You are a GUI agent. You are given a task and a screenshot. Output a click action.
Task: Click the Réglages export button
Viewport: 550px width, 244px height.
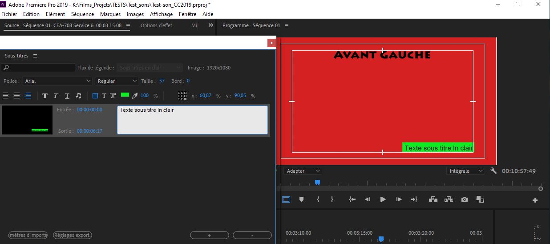point(72,235)
